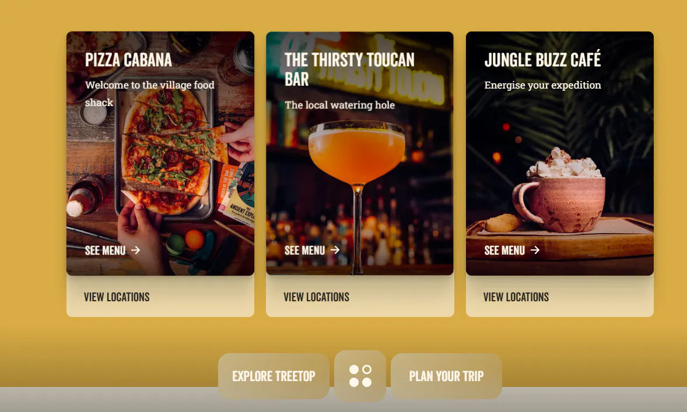Select the Plan Your Trip button
Image resolution: width=687 pixels, height=412 pixels.
click(x=446, y=376)
